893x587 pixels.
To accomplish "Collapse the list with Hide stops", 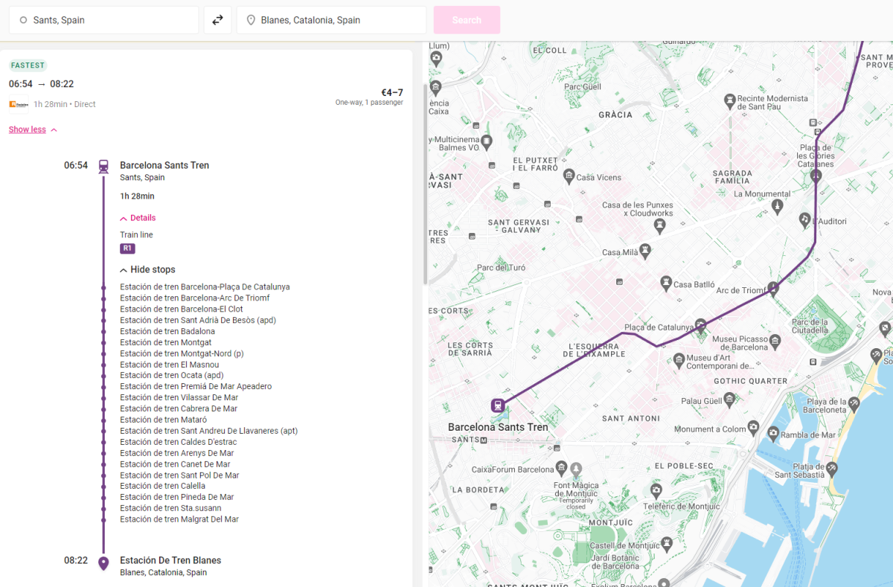I will pyautogui.click(x=147, y=269).
